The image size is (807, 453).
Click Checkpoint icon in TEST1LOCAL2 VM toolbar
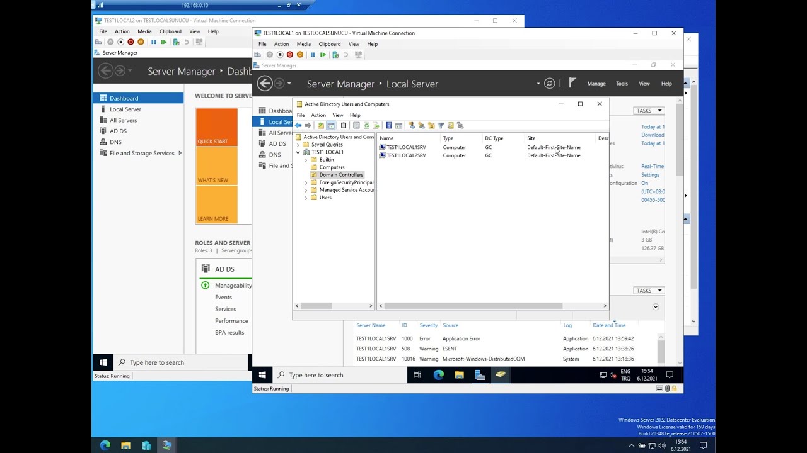(x=176, y=42)
